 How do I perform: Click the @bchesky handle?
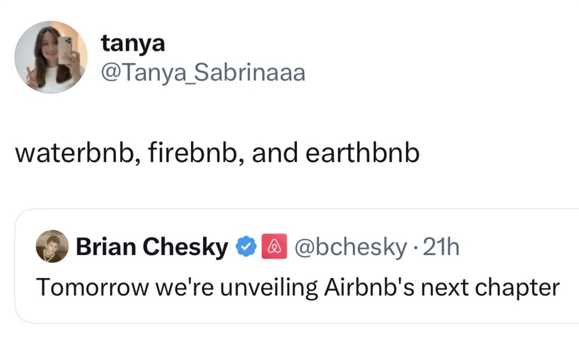click(350, 247)
